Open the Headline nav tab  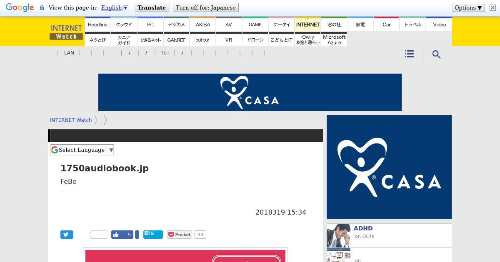(x=97, y=25)
